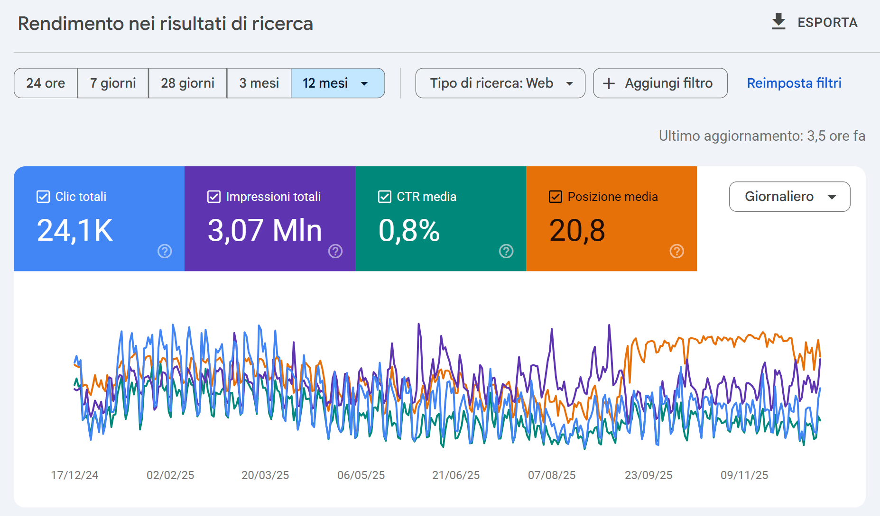Click the download icon next to ESPORTA

[778, 22]
